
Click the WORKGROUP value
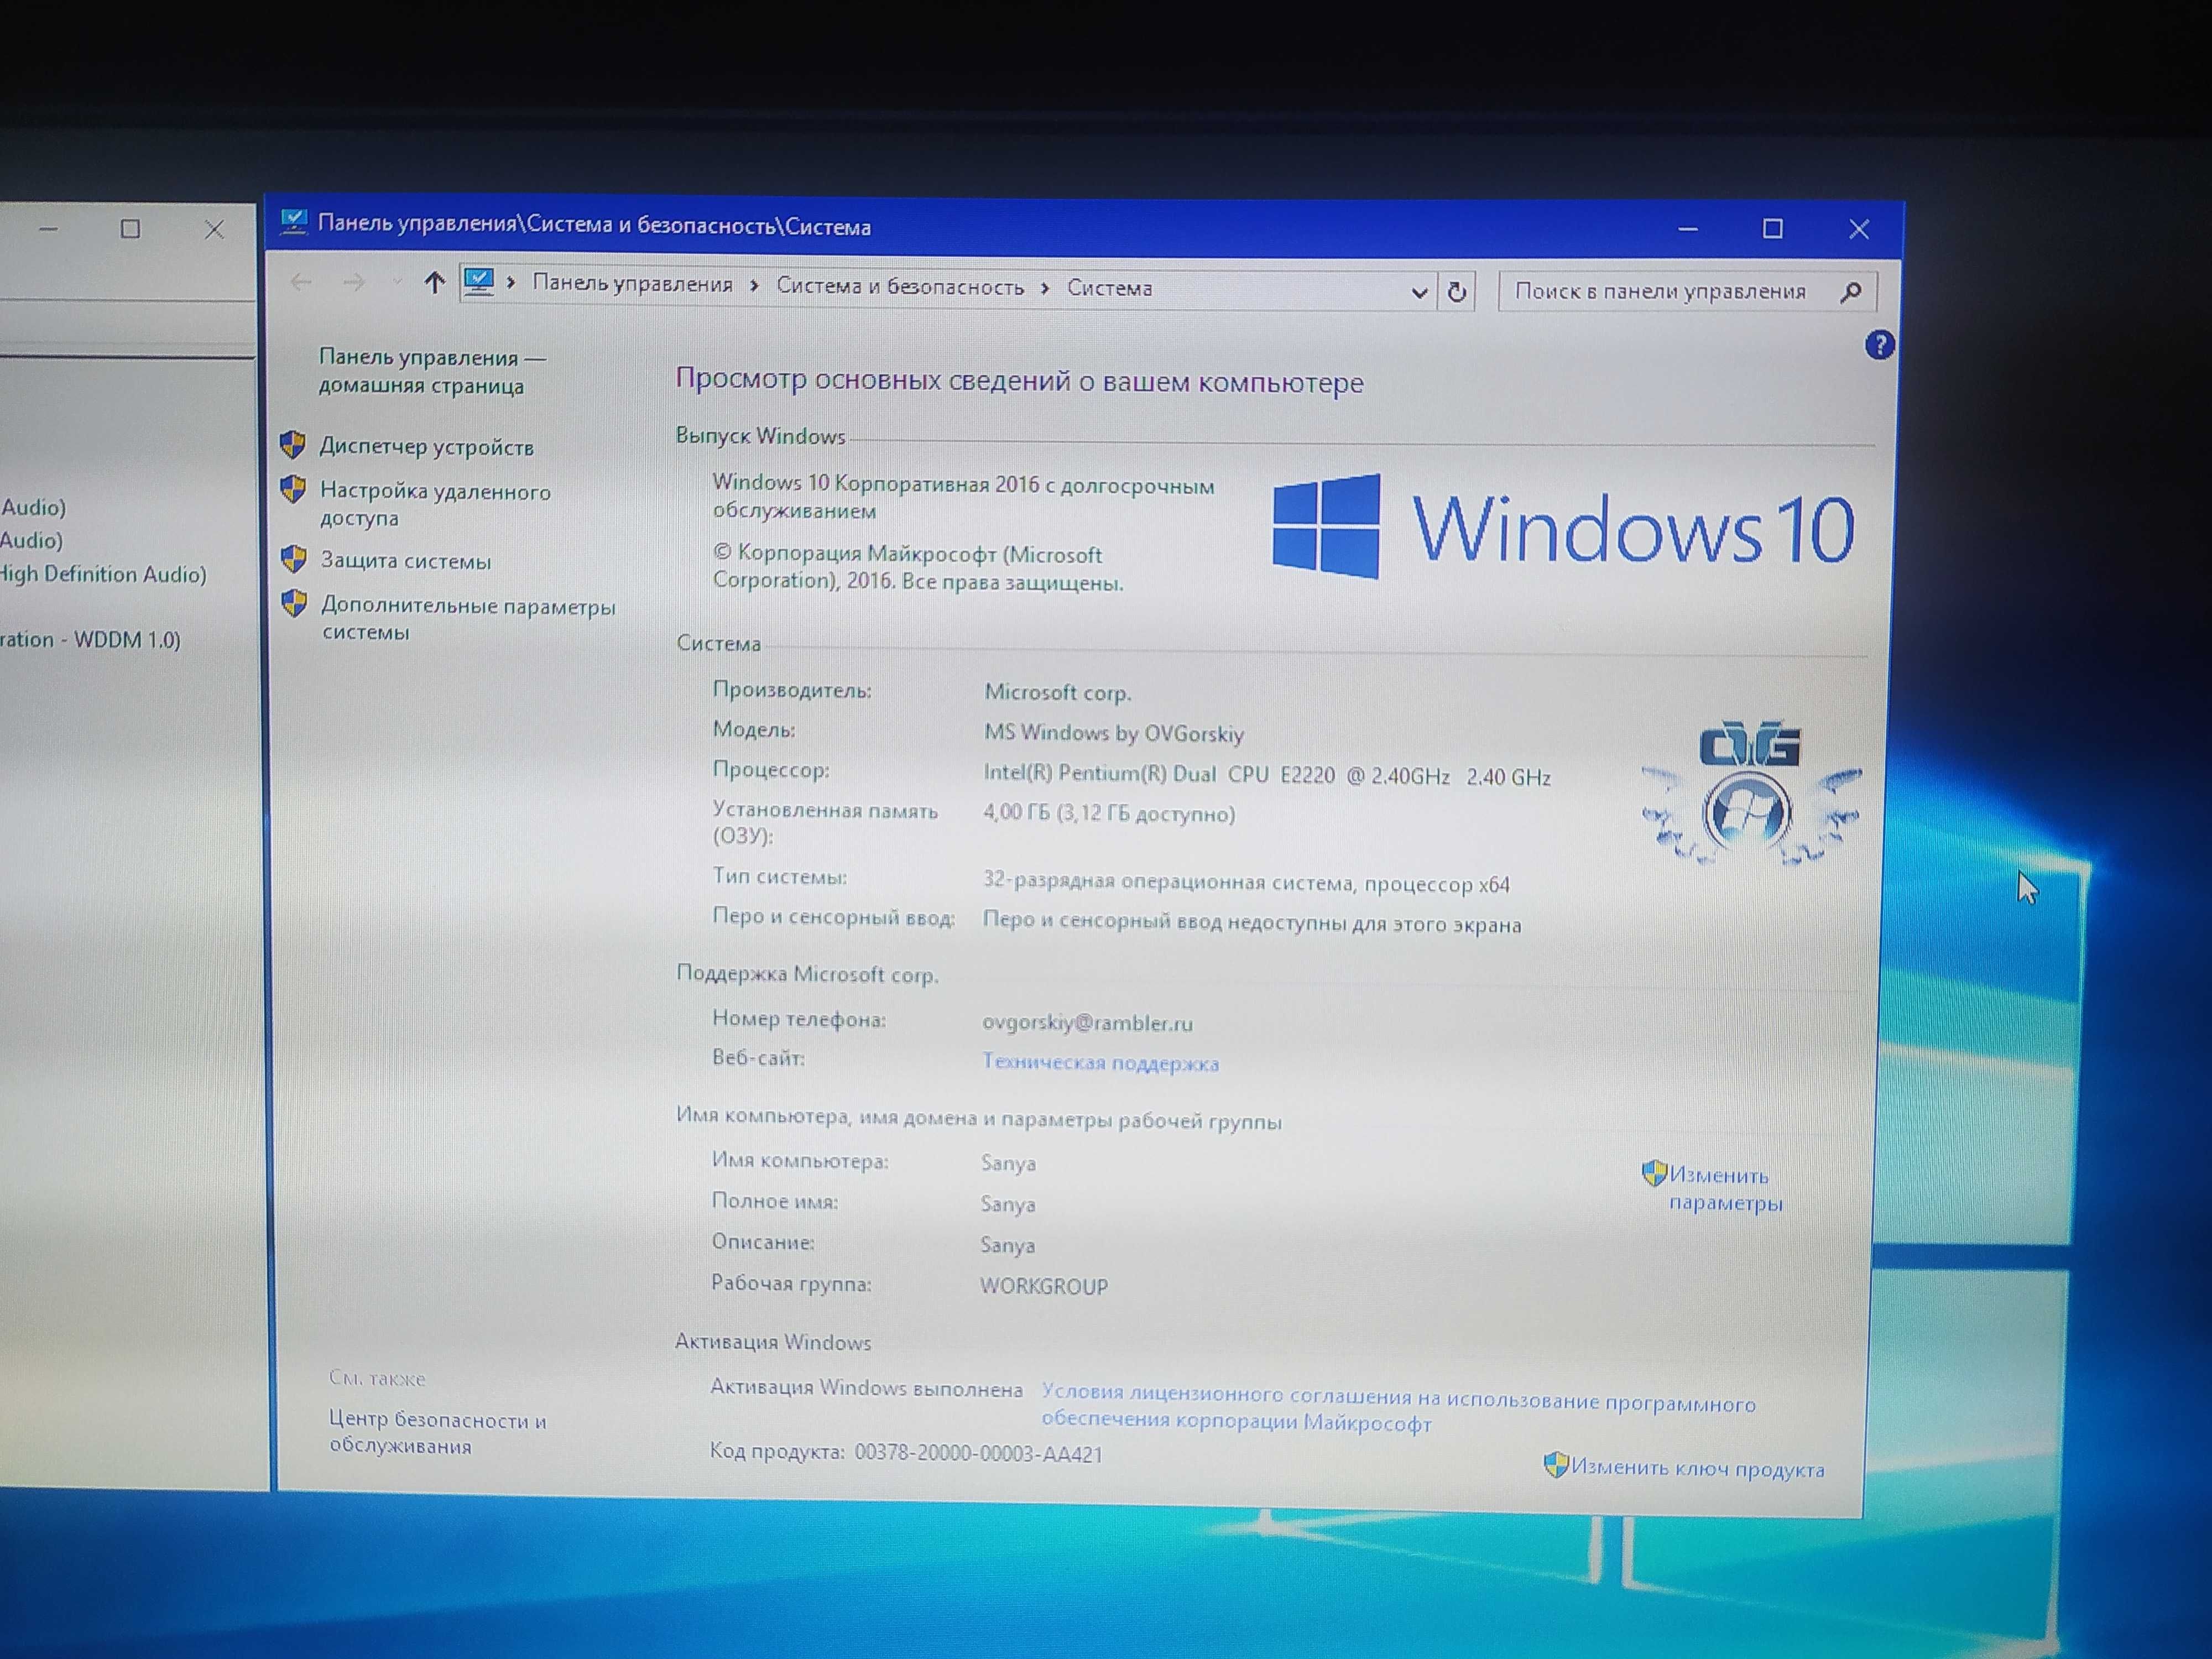click(1043, 1286)
